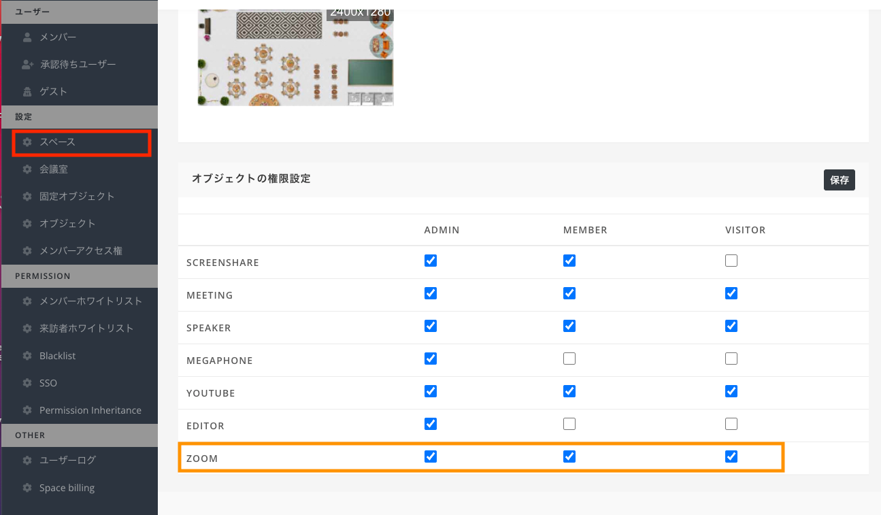
Task: Enable MEGAPHONE for VISITOR
Action: pyautogui.click(x=731, y=359)
